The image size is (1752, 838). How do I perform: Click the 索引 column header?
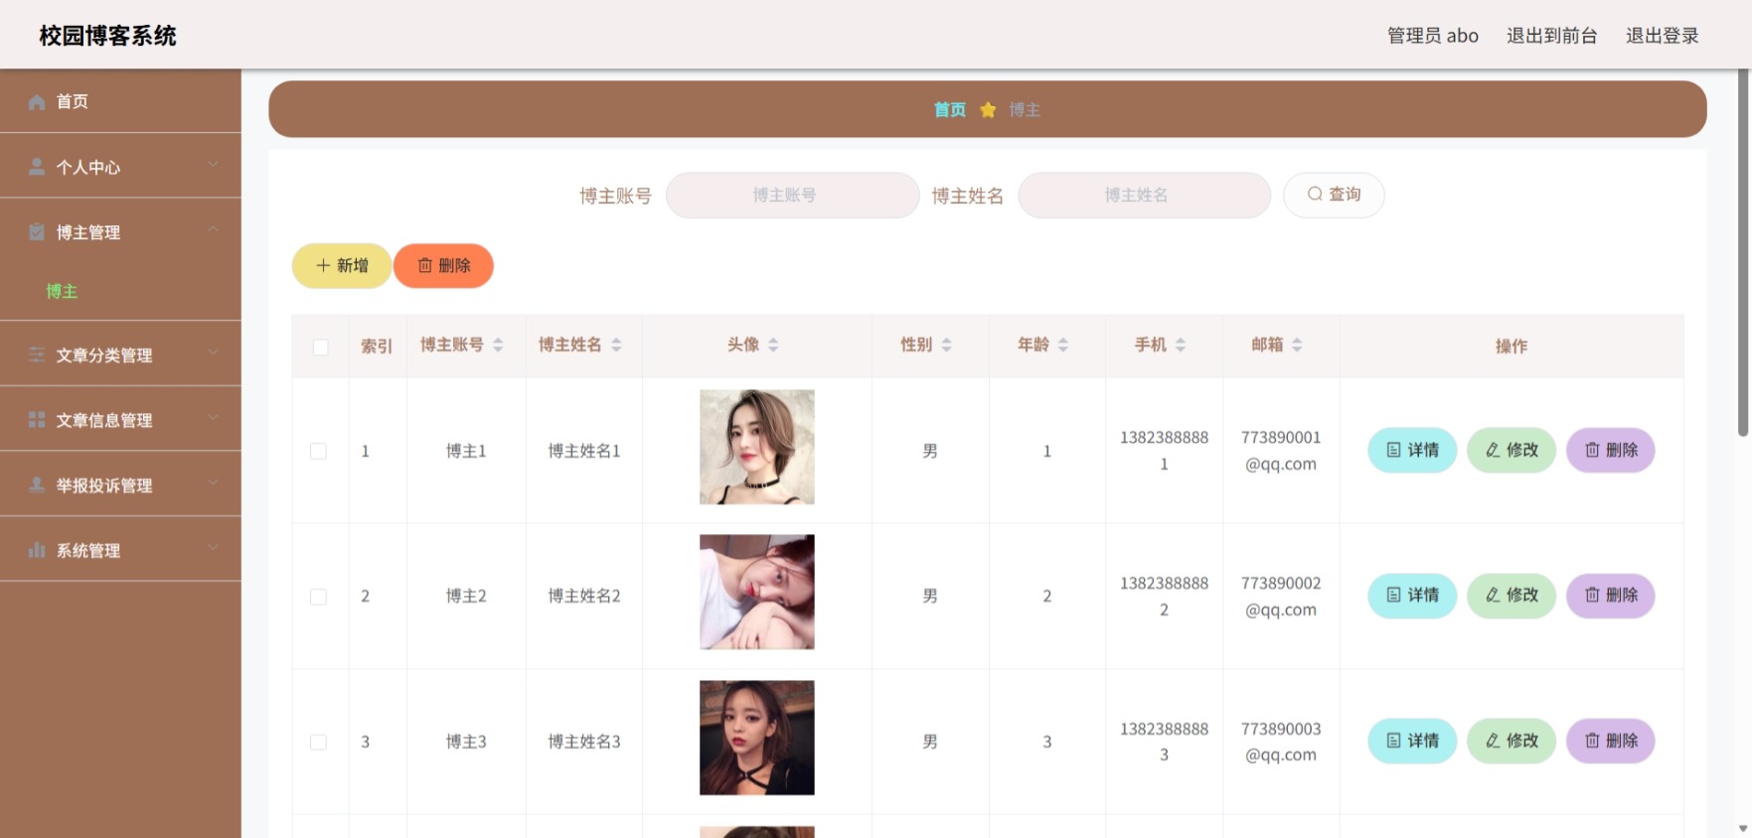click(377, 347)
